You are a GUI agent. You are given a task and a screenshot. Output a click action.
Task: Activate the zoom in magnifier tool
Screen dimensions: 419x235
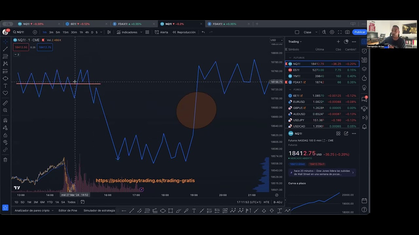(5, 111)
